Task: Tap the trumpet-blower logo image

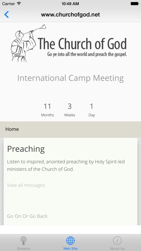Action: (x=28, y=43)
